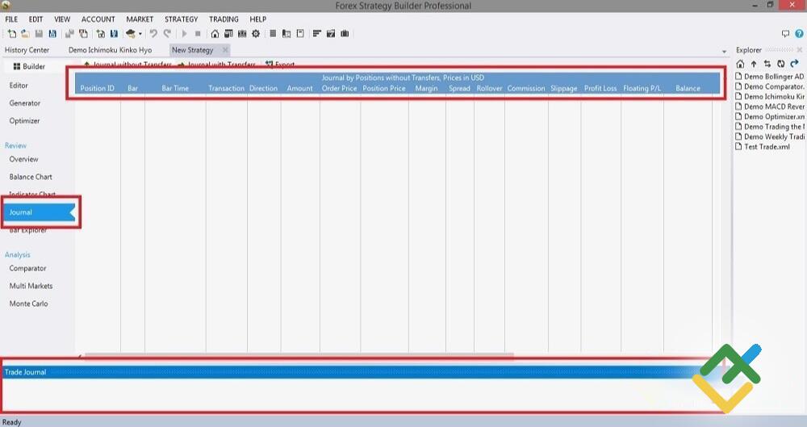The width and height of the screenshot is (807, 427).
Task: Click the horizontal bars alignment toolbar icon
Action: pyautogui.click(x=317, y=33)
